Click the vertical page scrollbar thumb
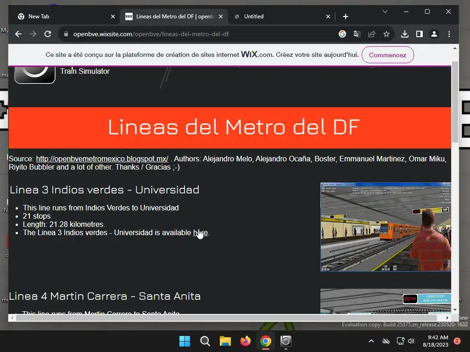 455,102
